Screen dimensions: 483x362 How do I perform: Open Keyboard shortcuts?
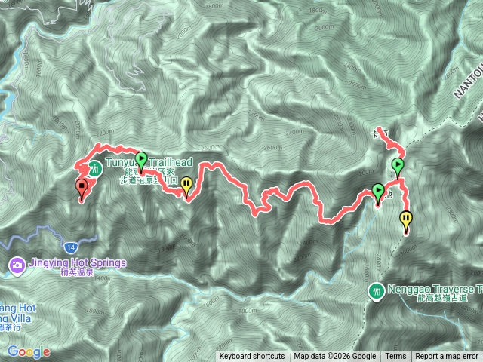click(x=252, y=357)
